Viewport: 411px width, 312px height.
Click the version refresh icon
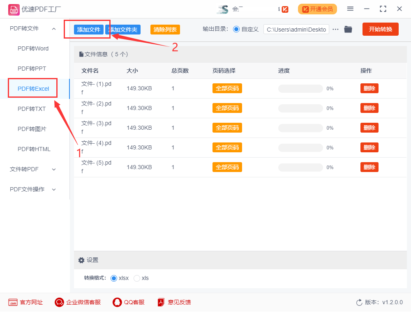point(359,303)
